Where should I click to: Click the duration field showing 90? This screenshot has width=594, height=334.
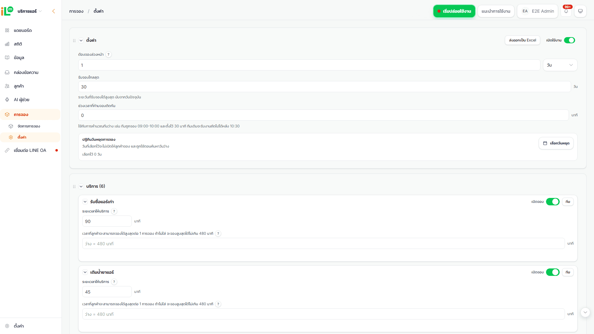click(107, 221)
